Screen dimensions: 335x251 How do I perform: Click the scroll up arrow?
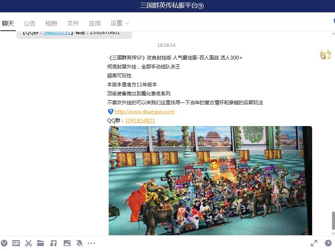[x=333, y=34]
